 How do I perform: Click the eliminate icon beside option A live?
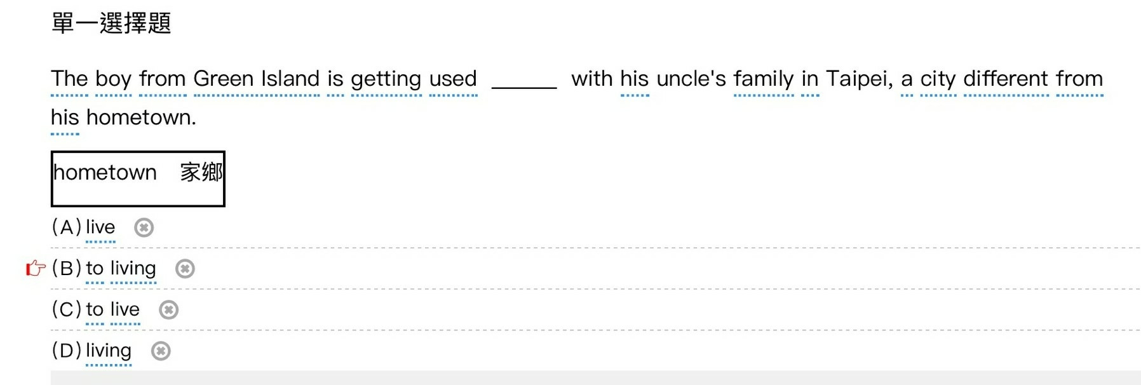[144, 227]
